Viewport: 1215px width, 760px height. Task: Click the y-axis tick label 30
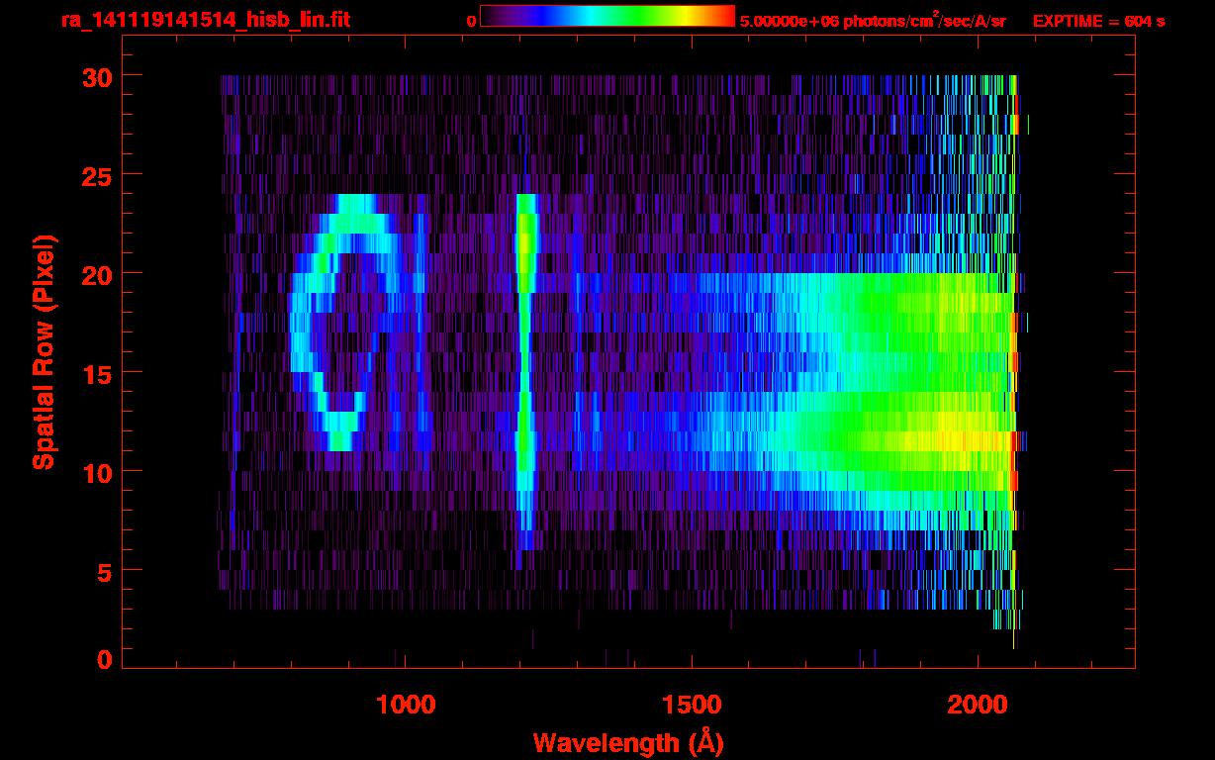(x=95, y=76)
